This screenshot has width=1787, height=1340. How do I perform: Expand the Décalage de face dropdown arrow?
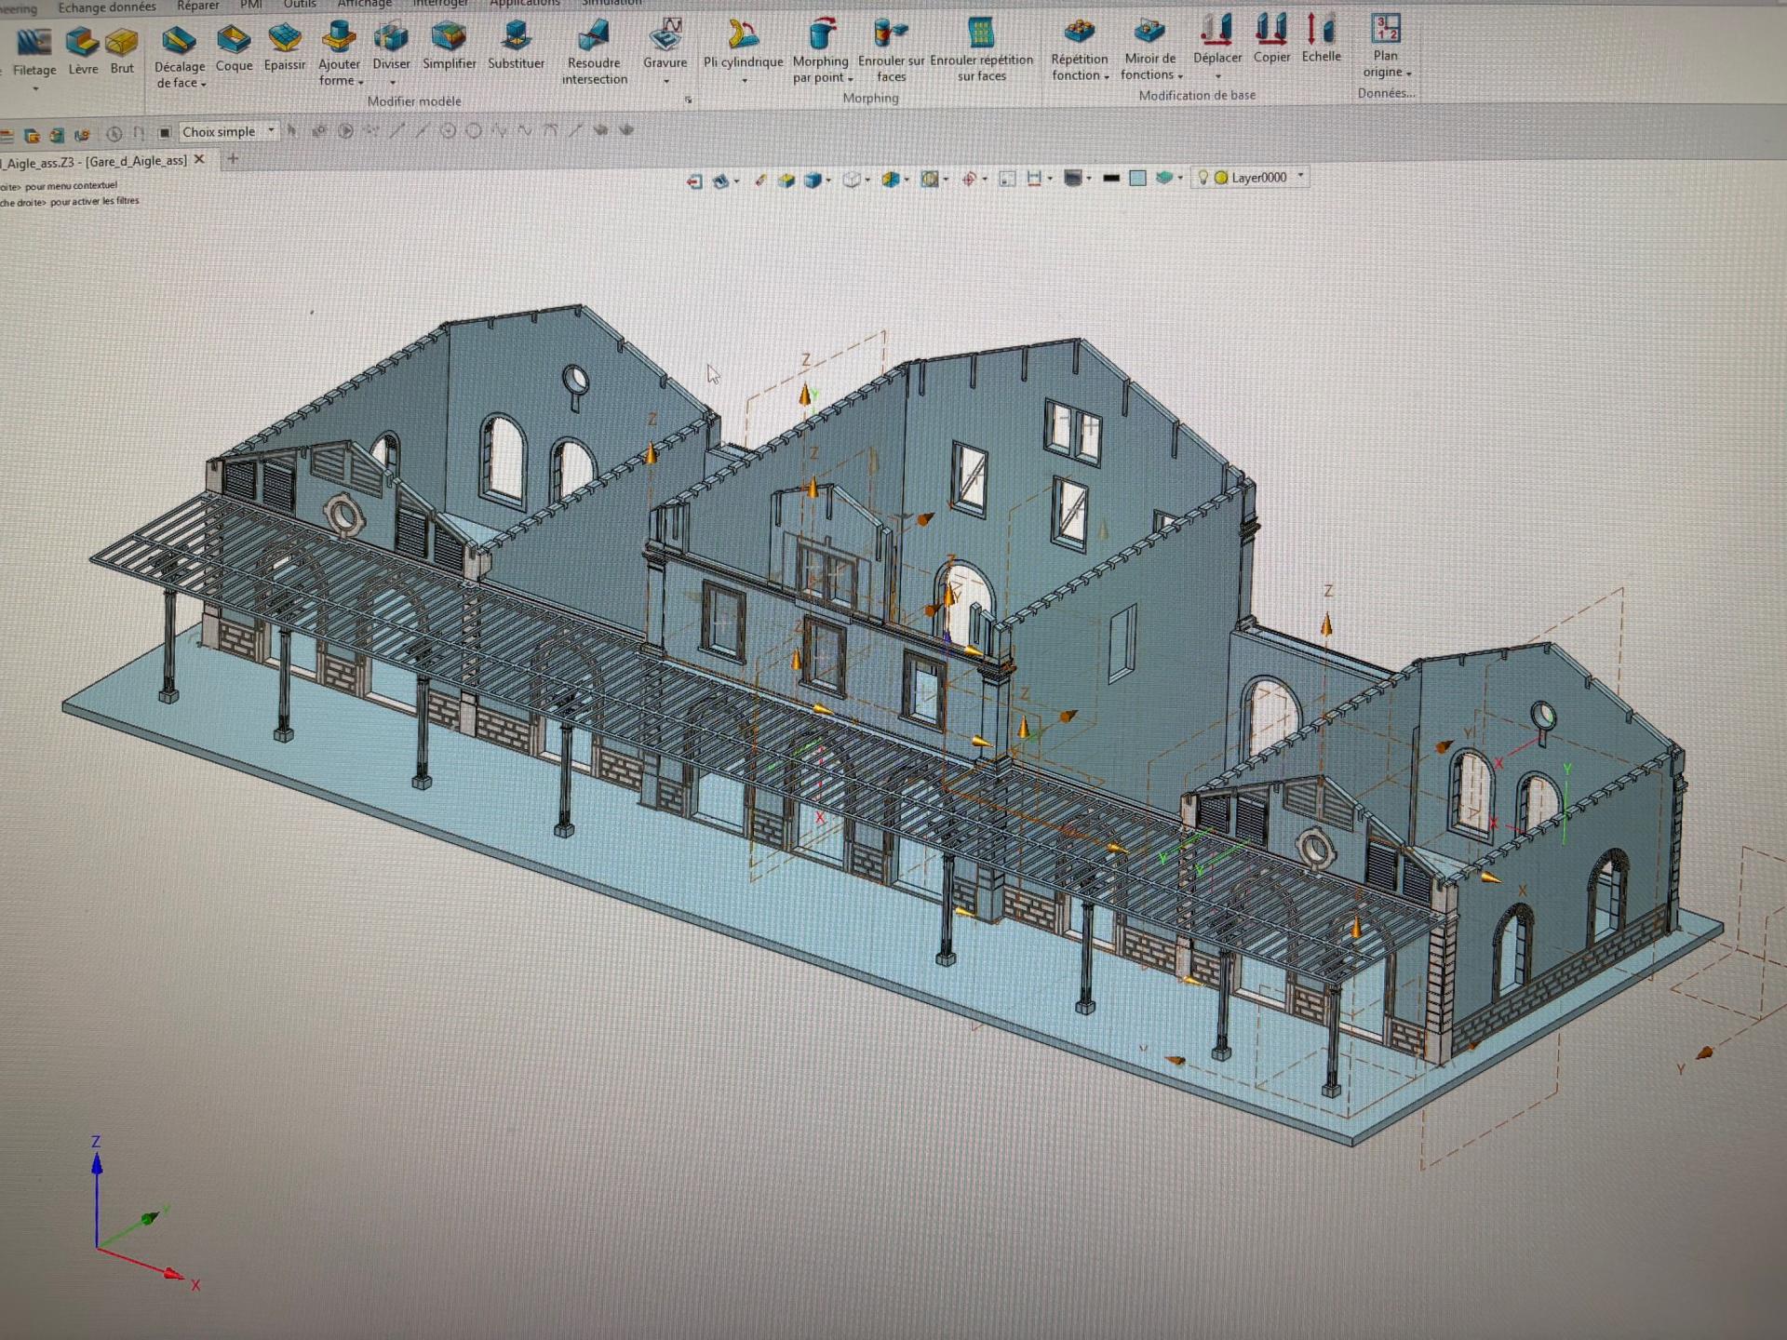point(203,85)
